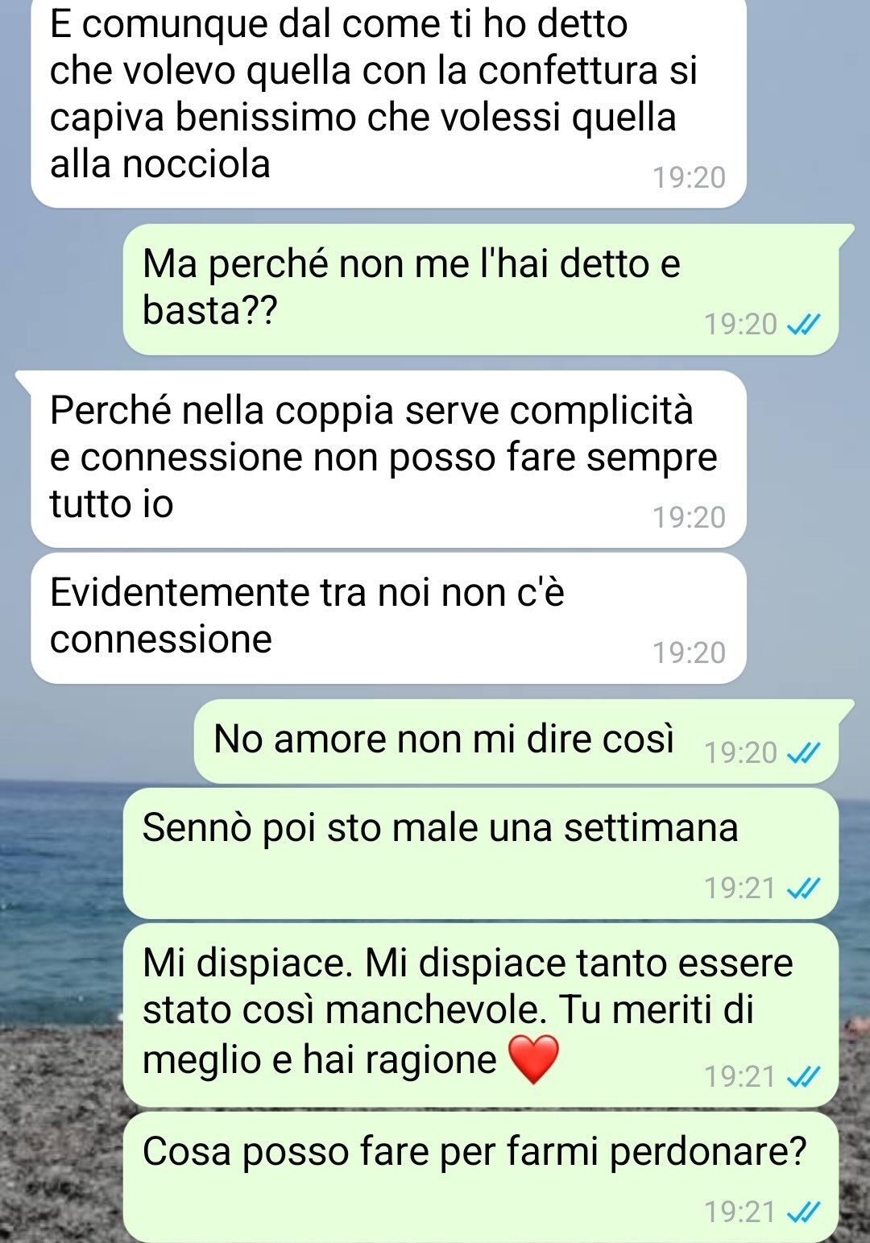Select 'Evidentemente tra noi non c'è connessione' bubble
This screenshot has height=1243, width=870.
click(388, 619)
